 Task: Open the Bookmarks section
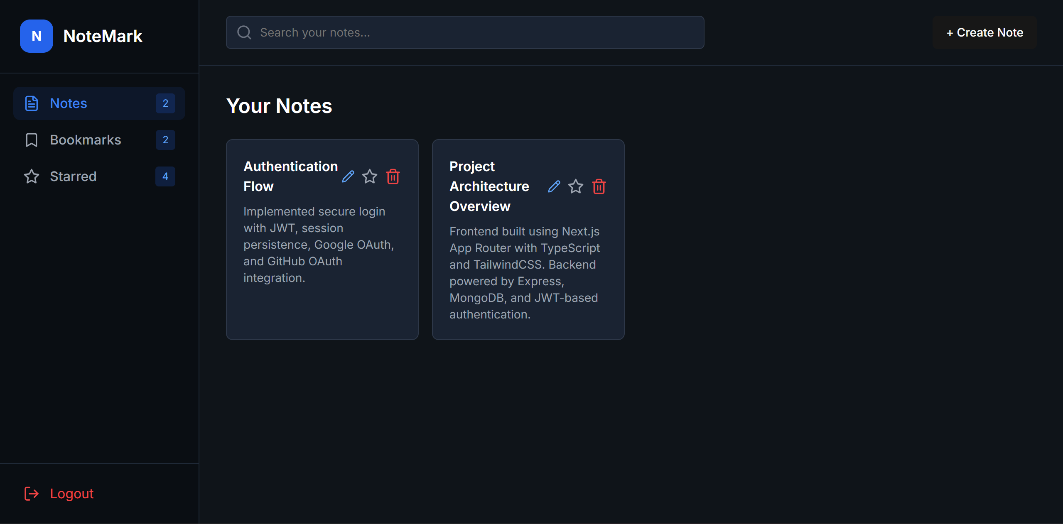click(85, 140)
